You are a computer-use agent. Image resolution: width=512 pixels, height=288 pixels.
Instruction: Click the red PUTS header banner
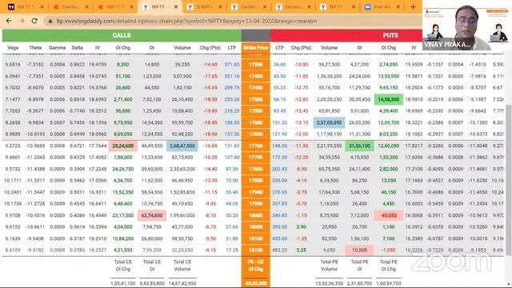[390, 35]
